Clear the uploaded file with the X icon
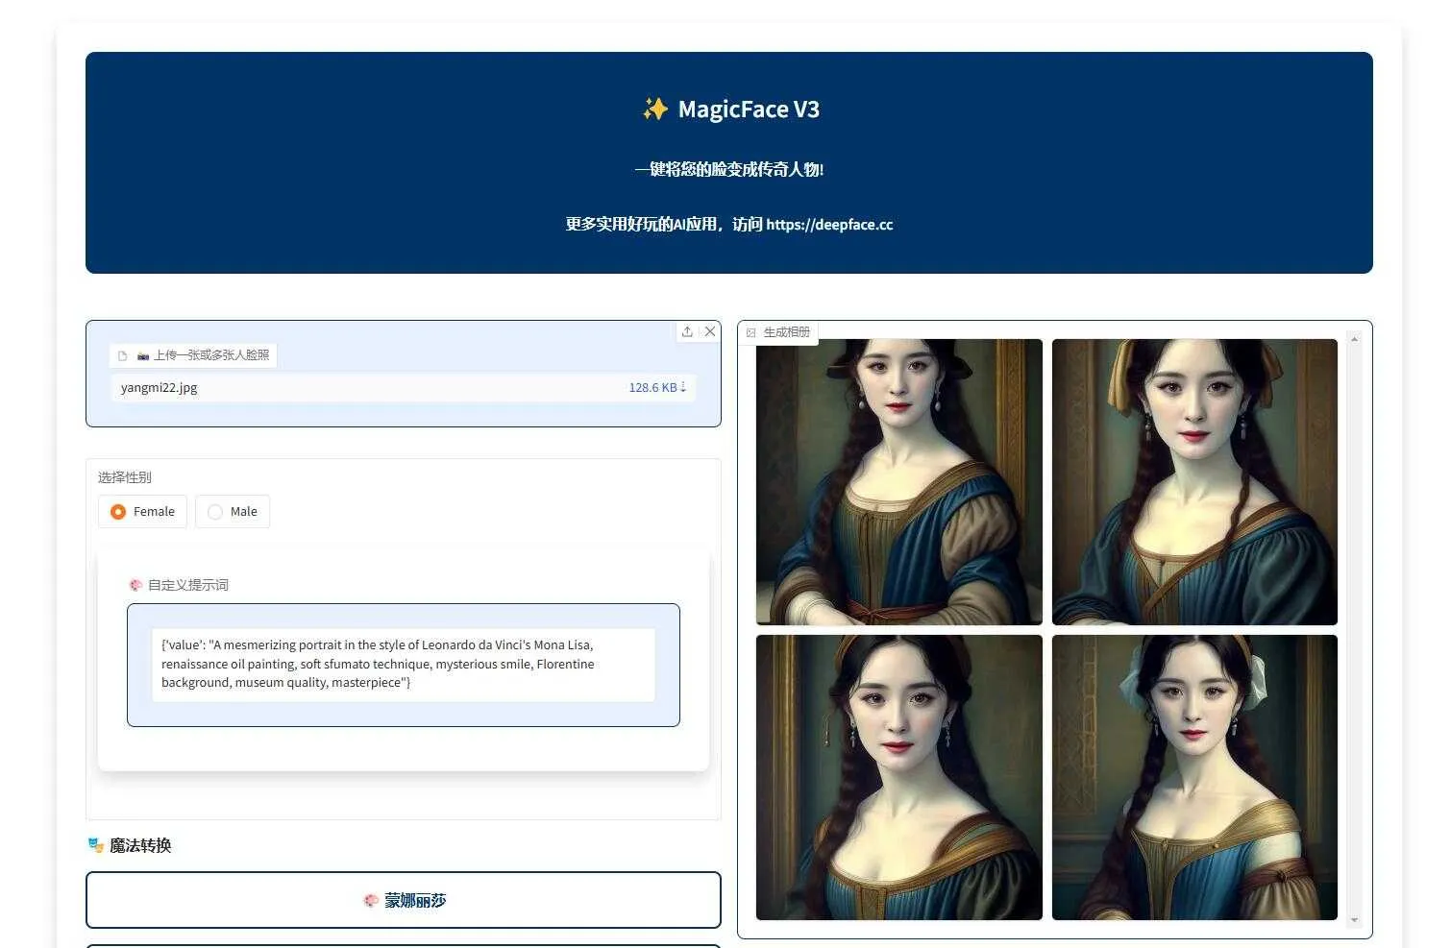The width and height of the screenshot is (1451, 948). (710, 331)
